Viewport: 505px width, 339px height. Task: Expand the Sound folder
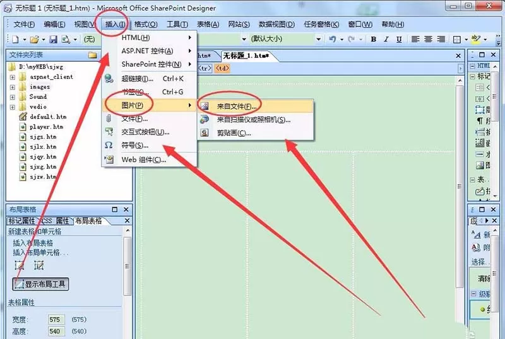click(x=12, y=97)
